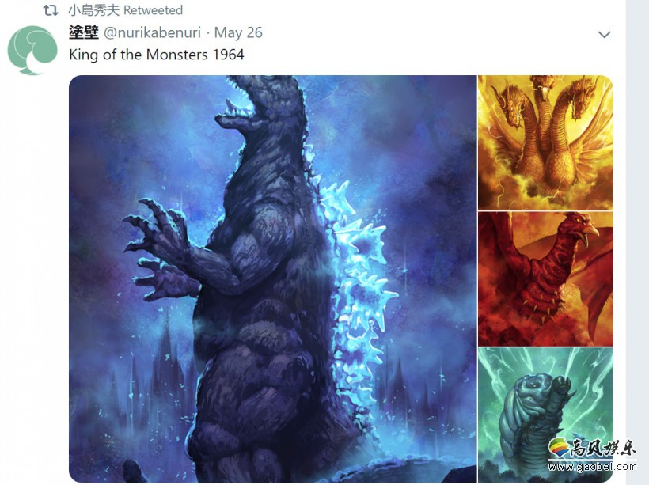Viewport: 649px width, 485px height.
Task: Click the gray scrollbar strip at right
Action: point(637,242)
